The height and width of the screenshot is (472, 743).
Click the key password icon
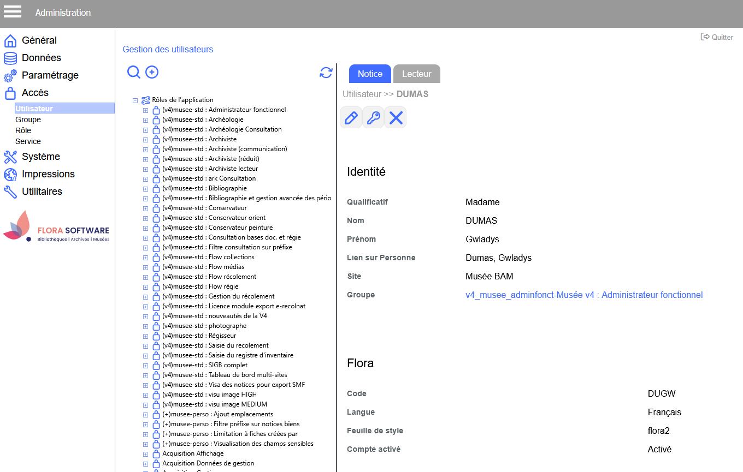pyautogui.click(x=374, y=117)
